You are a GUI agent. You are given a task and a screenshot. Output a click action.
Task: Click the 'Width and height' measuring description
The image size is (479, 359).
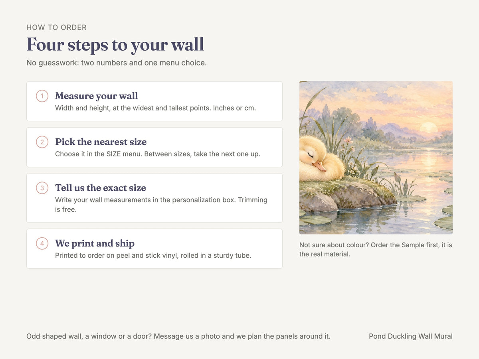point(156,108)
